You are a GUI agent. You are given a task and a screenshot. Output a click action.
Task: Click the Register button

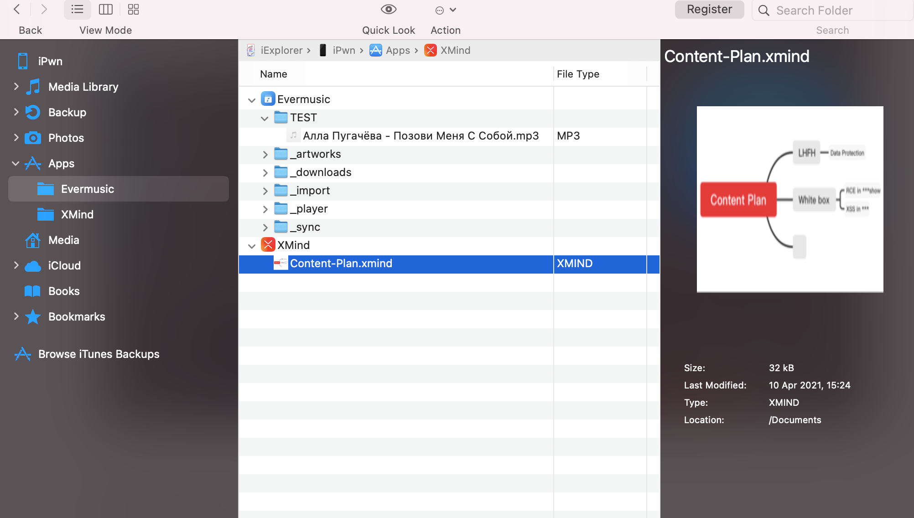click(x=709, y=10)
